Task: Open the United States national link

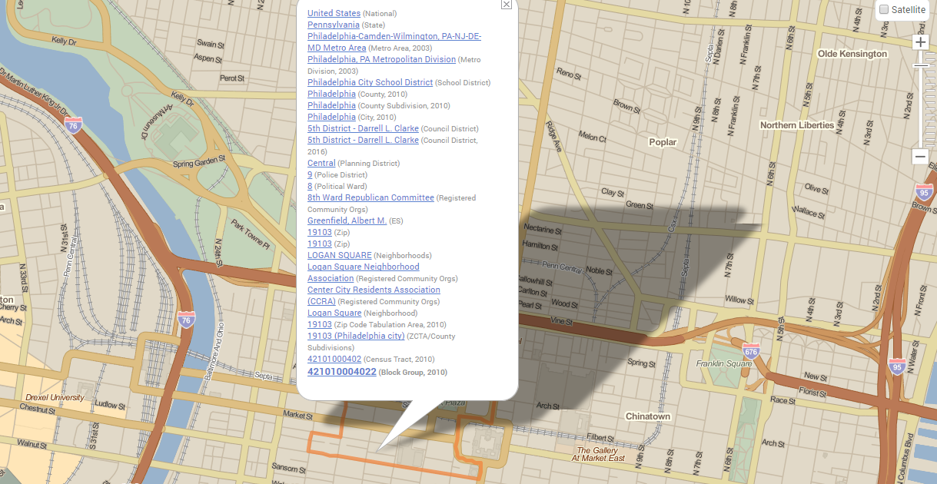Action: coord(334,13)
